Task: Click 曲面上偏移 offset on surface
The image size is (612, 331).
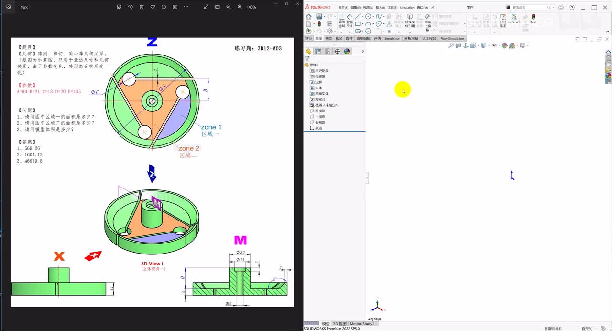Action: tap(427, 22)
